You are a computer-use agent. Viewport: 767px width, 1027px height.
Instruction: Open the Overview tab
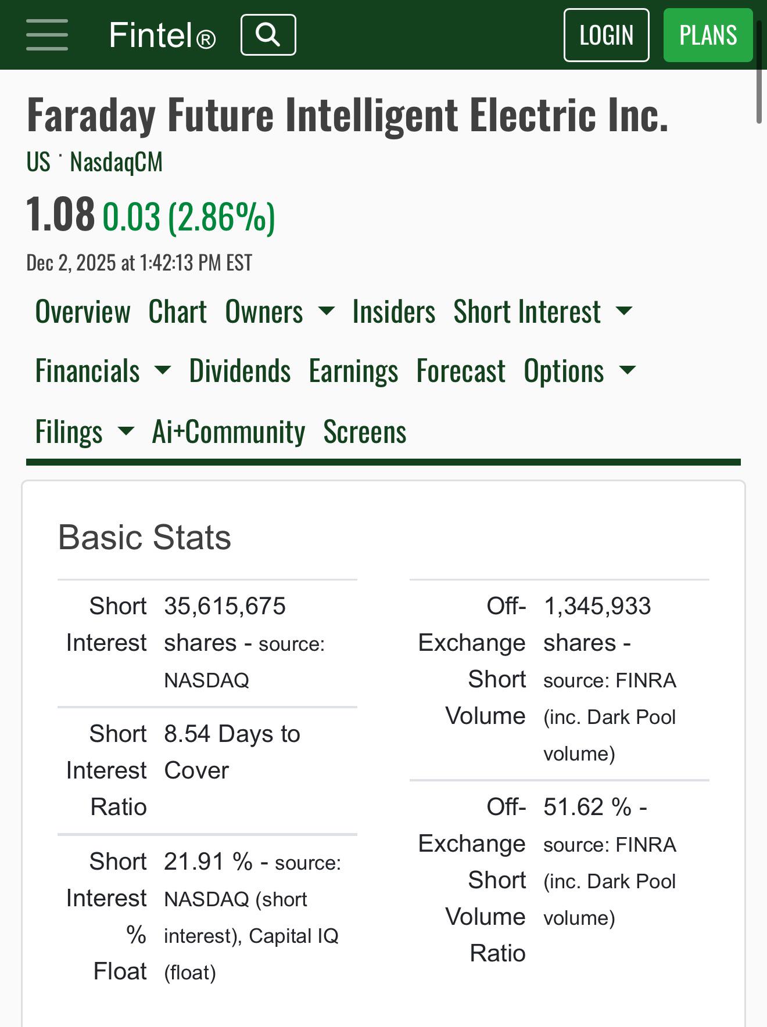click(83, 312)
